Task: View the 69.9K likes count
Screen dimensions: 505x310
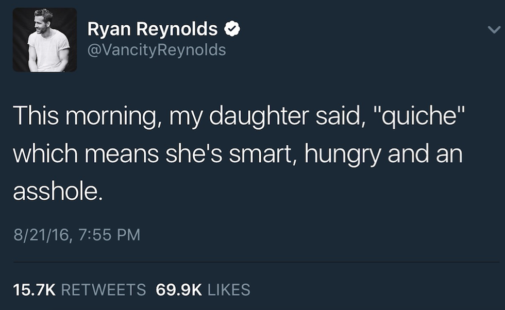Action: coord(203,289)
